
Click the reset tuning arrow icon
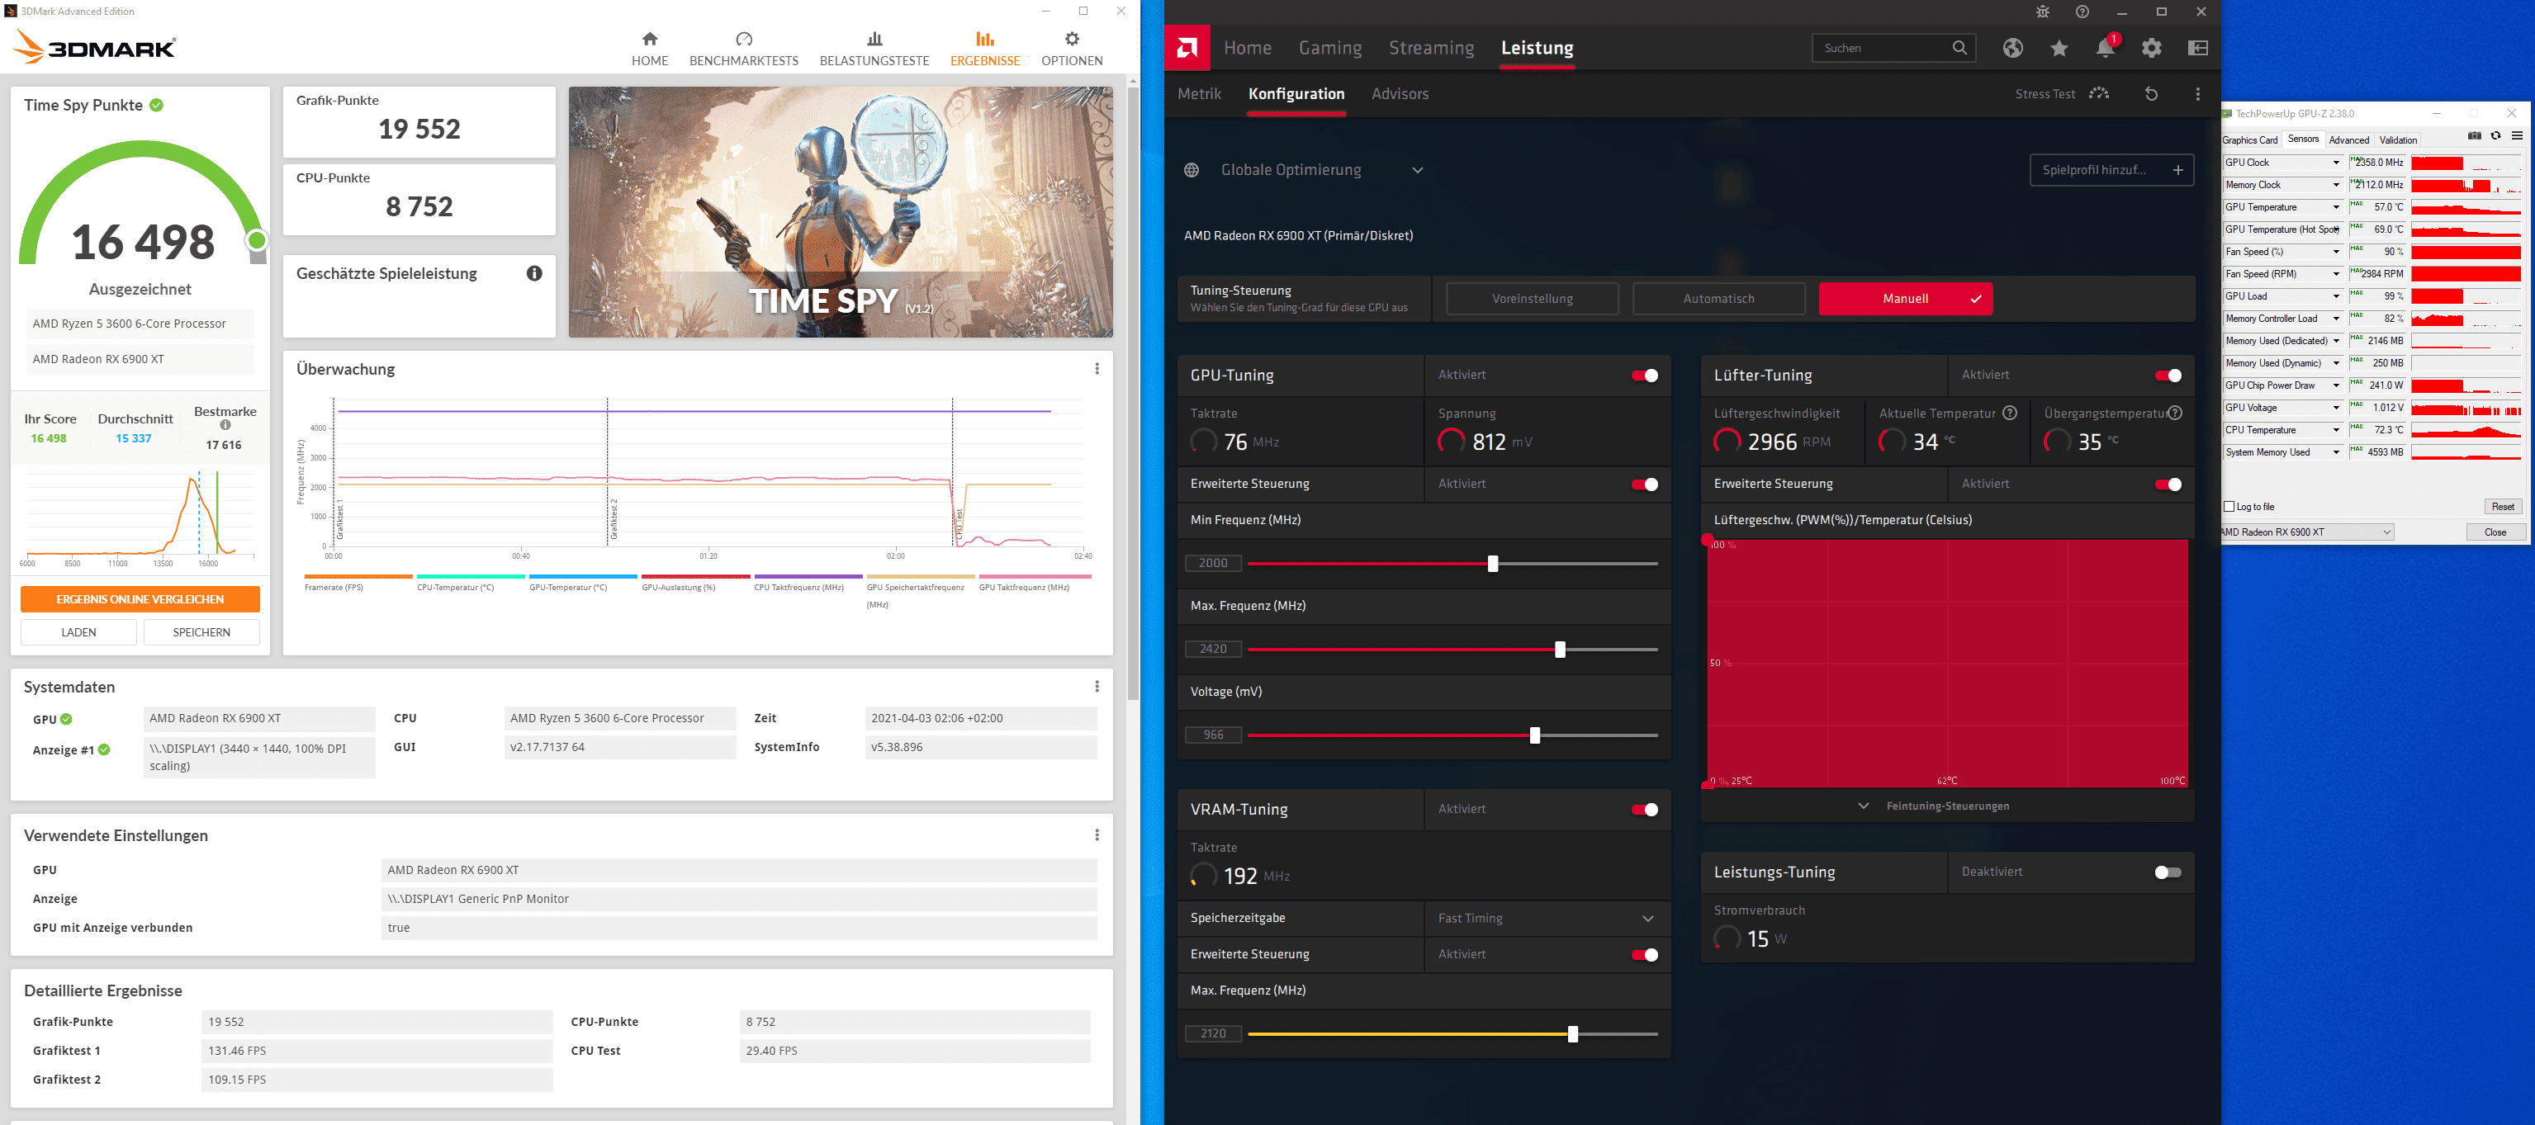pos(2151,94)
